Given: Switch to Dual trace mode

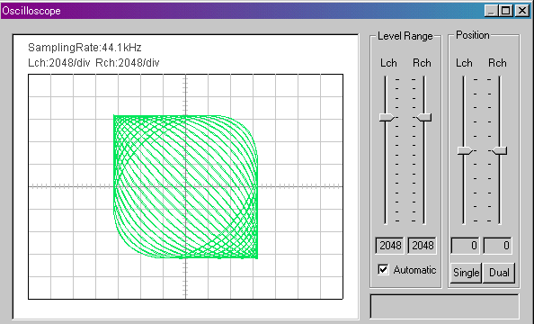Looking at the screenshot, I should (499, 273).
